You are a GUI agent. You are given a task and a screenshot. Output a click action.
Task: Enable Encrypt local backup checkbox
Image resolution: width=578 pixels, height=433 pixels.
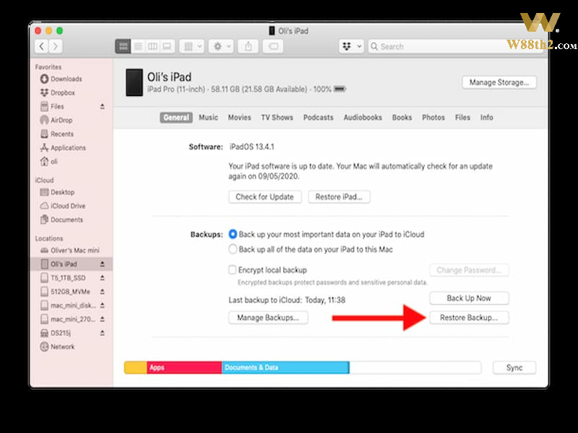coord(232,270)
